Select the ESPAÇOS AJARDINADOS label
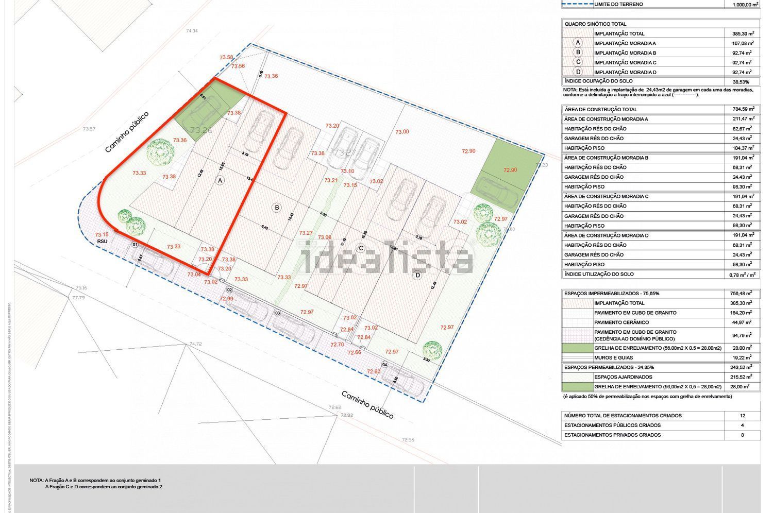Image resolution: width=773 pixels, height=513 pixels. coord(622,377)
